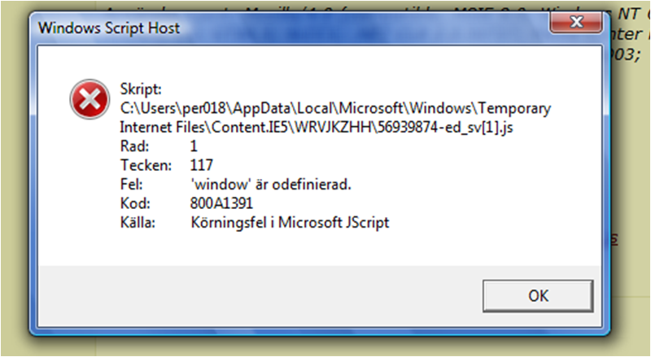Click the Skript: label
Image resolution: width=651 pixels, height=357 pixels.
point(141,89)
